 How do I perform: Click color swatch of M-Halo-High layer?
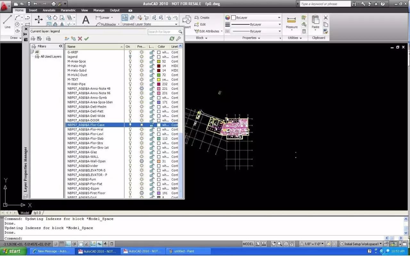159,66
